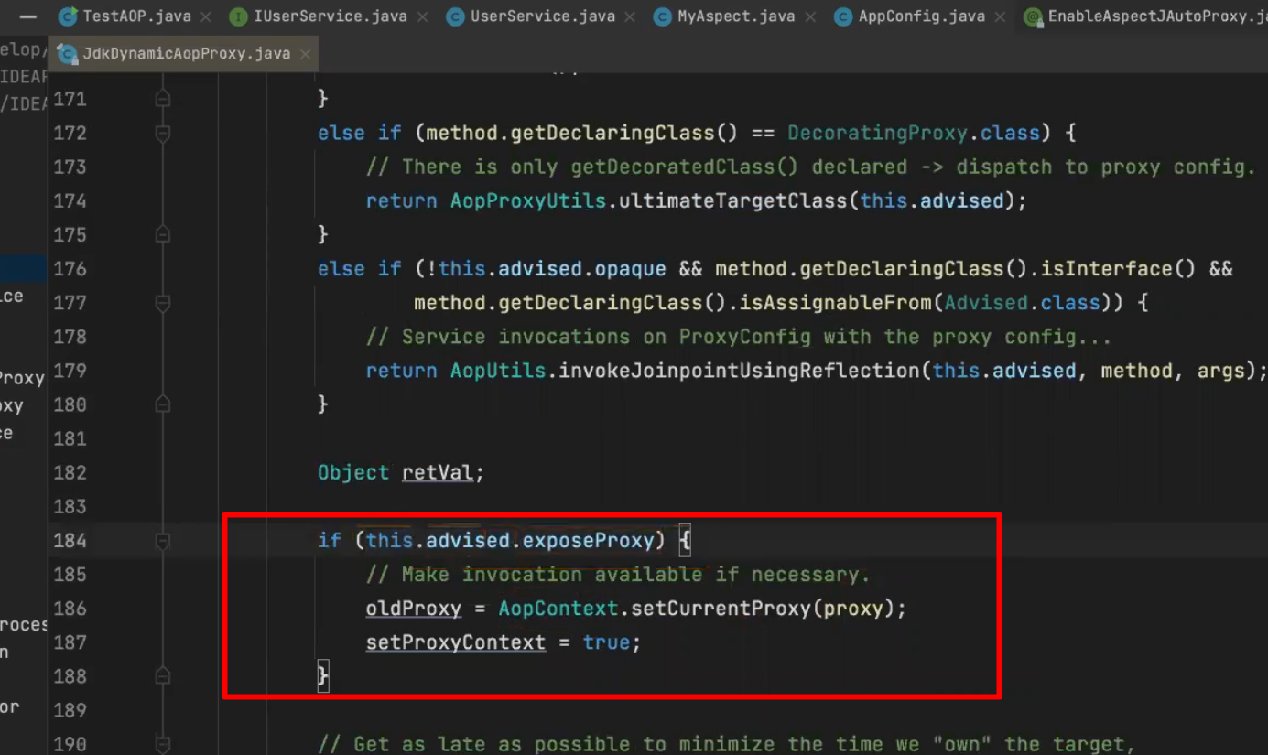
Task: Click the EnableAspectJAutoProxy annotation file icon
Action: tap(1033, 16)
